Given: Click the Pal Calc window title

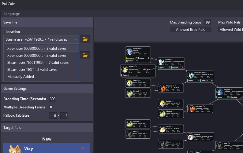Looking at the screenshot, I should (8, 4).
